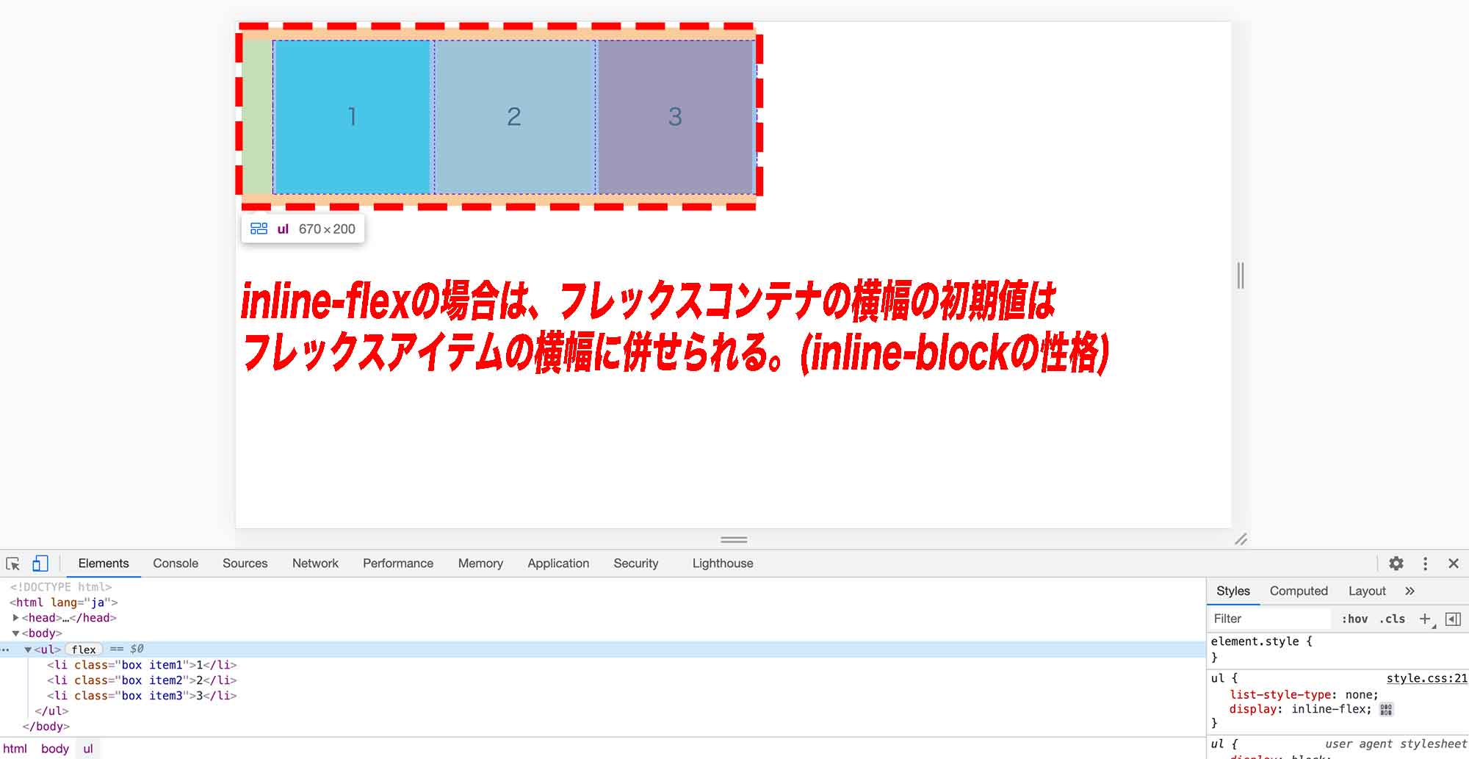The width and height of the screenshot is (1469, 759).
Task: Open the three-dot customize DevTools menu
Action: coord(1426,564)
